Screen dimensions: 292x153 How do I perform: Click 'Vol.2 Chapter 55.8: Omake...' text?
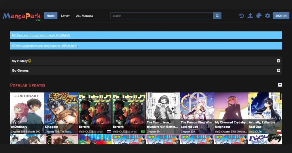231,132
